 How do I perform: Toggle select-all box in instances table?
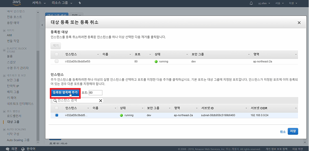coord(57,108)
